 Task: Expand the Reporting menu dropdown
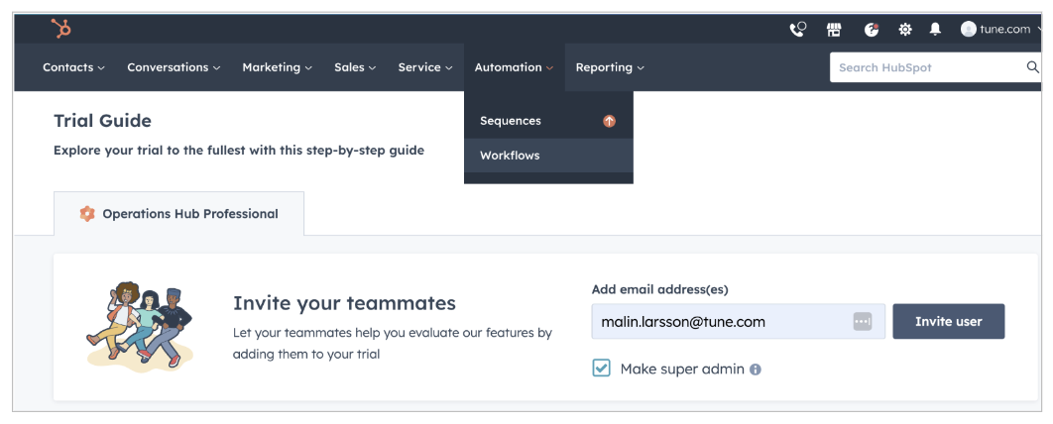pyautogui.click(x=610, y=67)
